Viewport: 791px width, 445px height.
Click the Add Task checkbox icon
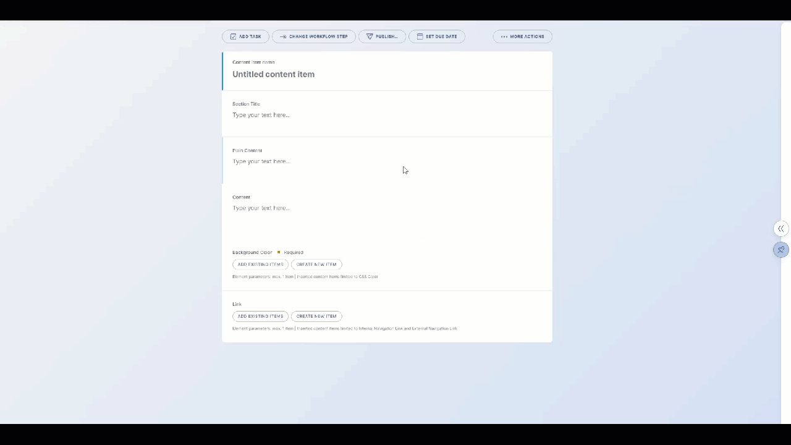[233, 36]
